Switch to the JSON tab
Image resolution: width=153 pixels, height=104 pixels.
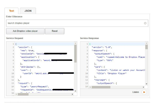click(x=28, y=11)
